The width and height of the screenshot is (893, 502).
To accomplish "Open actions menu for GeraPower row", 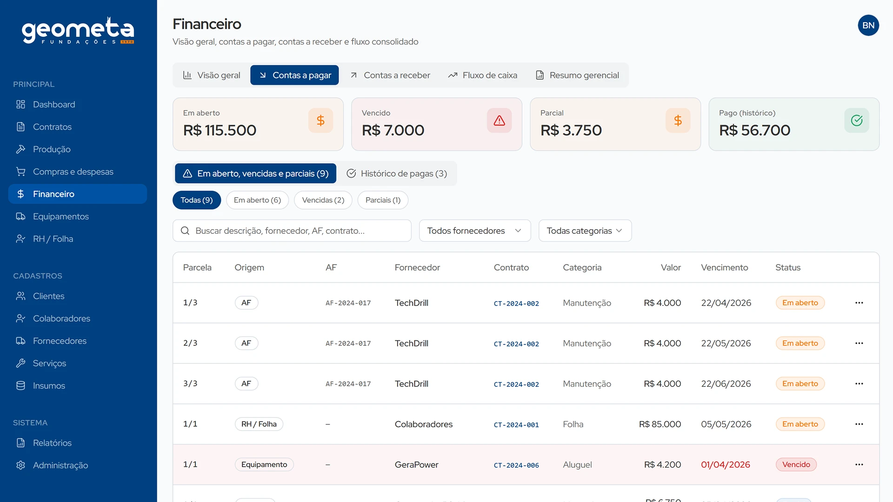I will [x=859, y=464].
